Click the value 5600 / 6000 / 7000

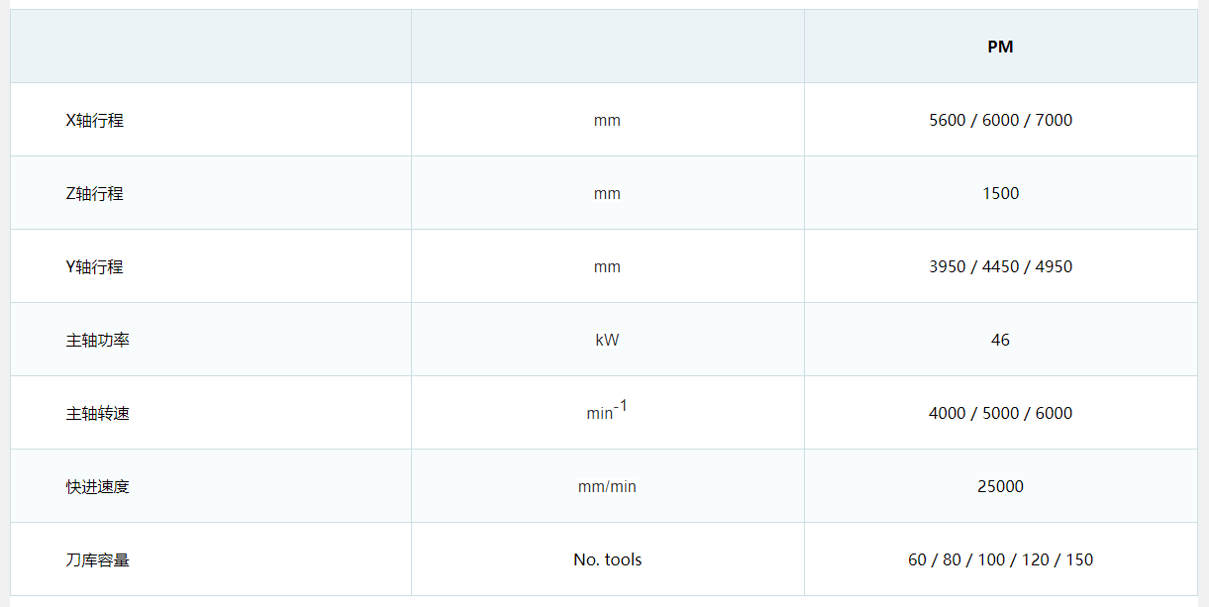1000,120
